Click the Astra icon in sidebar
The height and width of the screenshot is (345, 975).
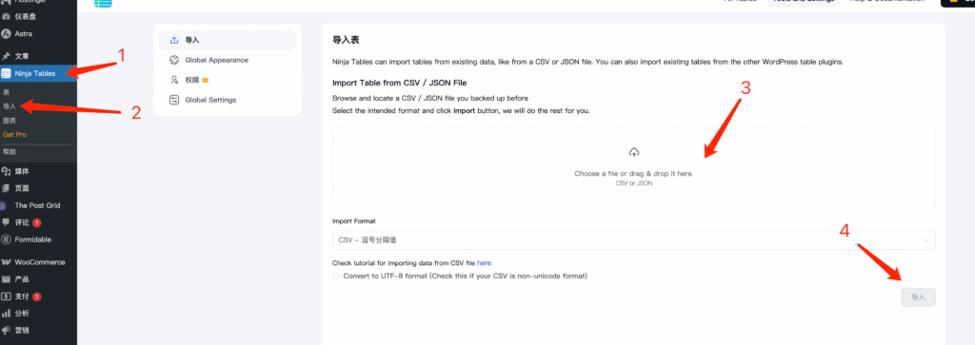(x=6, y=33)
